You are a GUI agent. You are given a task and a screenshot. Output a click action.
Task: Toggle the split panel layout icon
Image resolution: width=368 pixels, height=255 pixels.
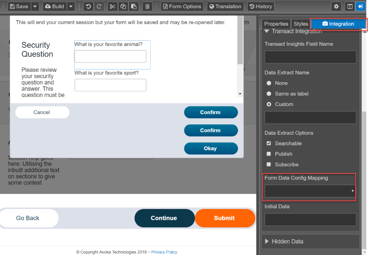pyautogui.click(x=350, y=6)
